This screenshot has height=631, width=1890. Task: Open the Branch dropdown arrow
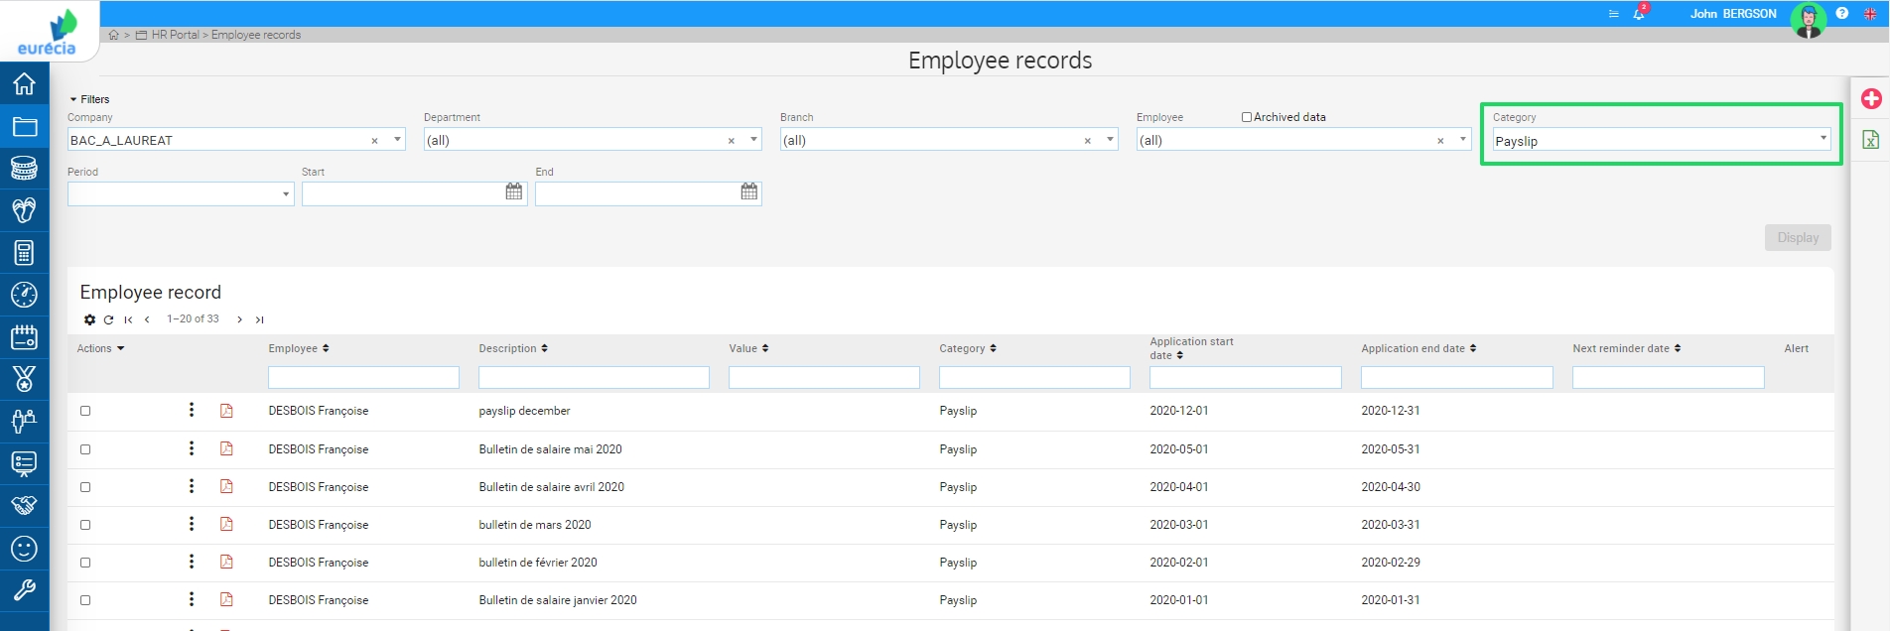tap(1110, 139)
